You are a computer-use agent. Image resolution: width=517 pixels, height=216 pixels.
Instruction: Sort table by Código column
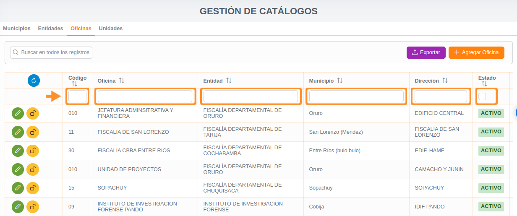[74, 84]
